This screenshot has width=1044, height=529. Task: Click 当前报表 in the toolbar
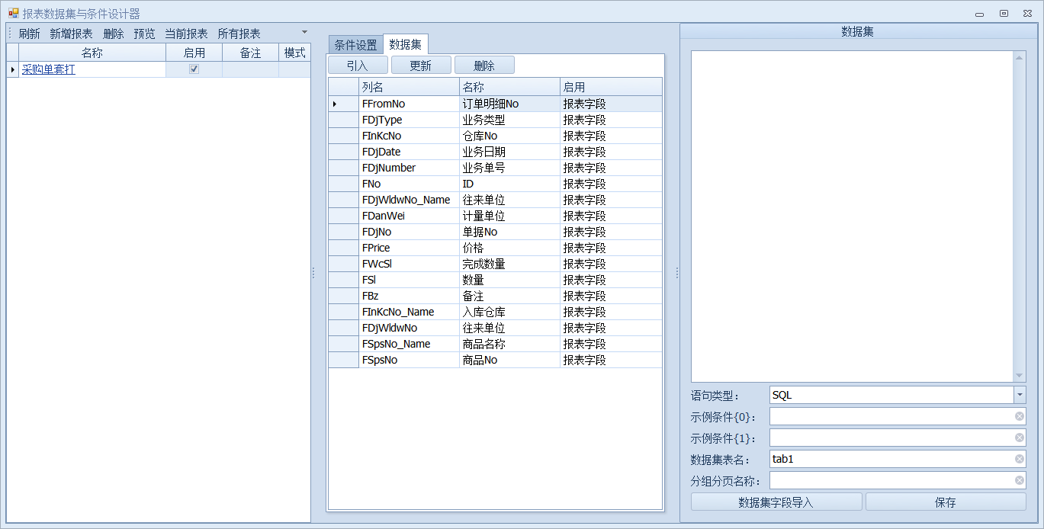tap(187, 33)
